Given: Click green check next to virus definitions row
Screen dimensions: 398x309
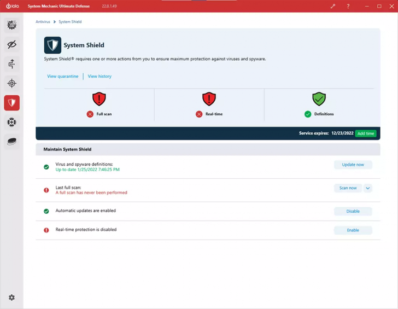Looking at the screenshot, I should [x=46, y=167].
